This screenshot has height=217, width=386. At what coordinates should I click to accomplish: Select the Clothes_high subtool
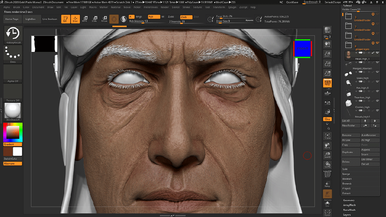click(x=362, y=107)
